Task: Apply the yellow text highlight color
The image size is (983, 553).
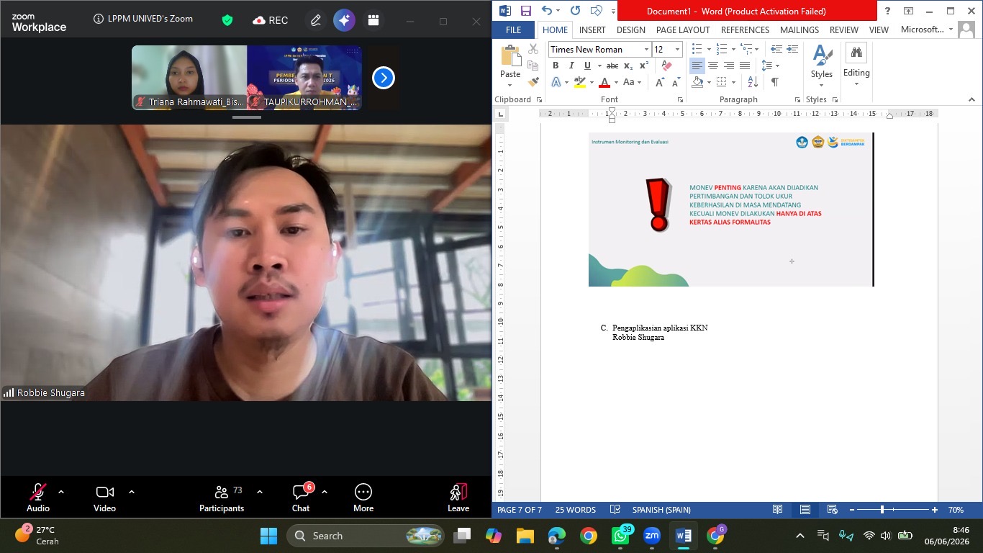Action: click(x=580, y=82)
